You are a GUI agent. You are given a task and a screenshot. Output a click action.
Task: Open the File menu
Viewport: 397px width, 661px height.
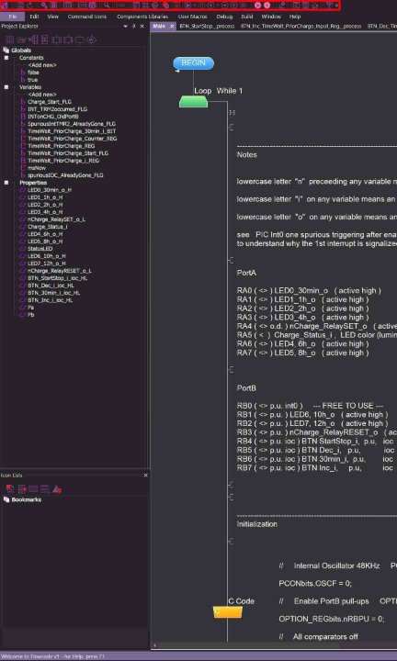(x=13, y=17)
